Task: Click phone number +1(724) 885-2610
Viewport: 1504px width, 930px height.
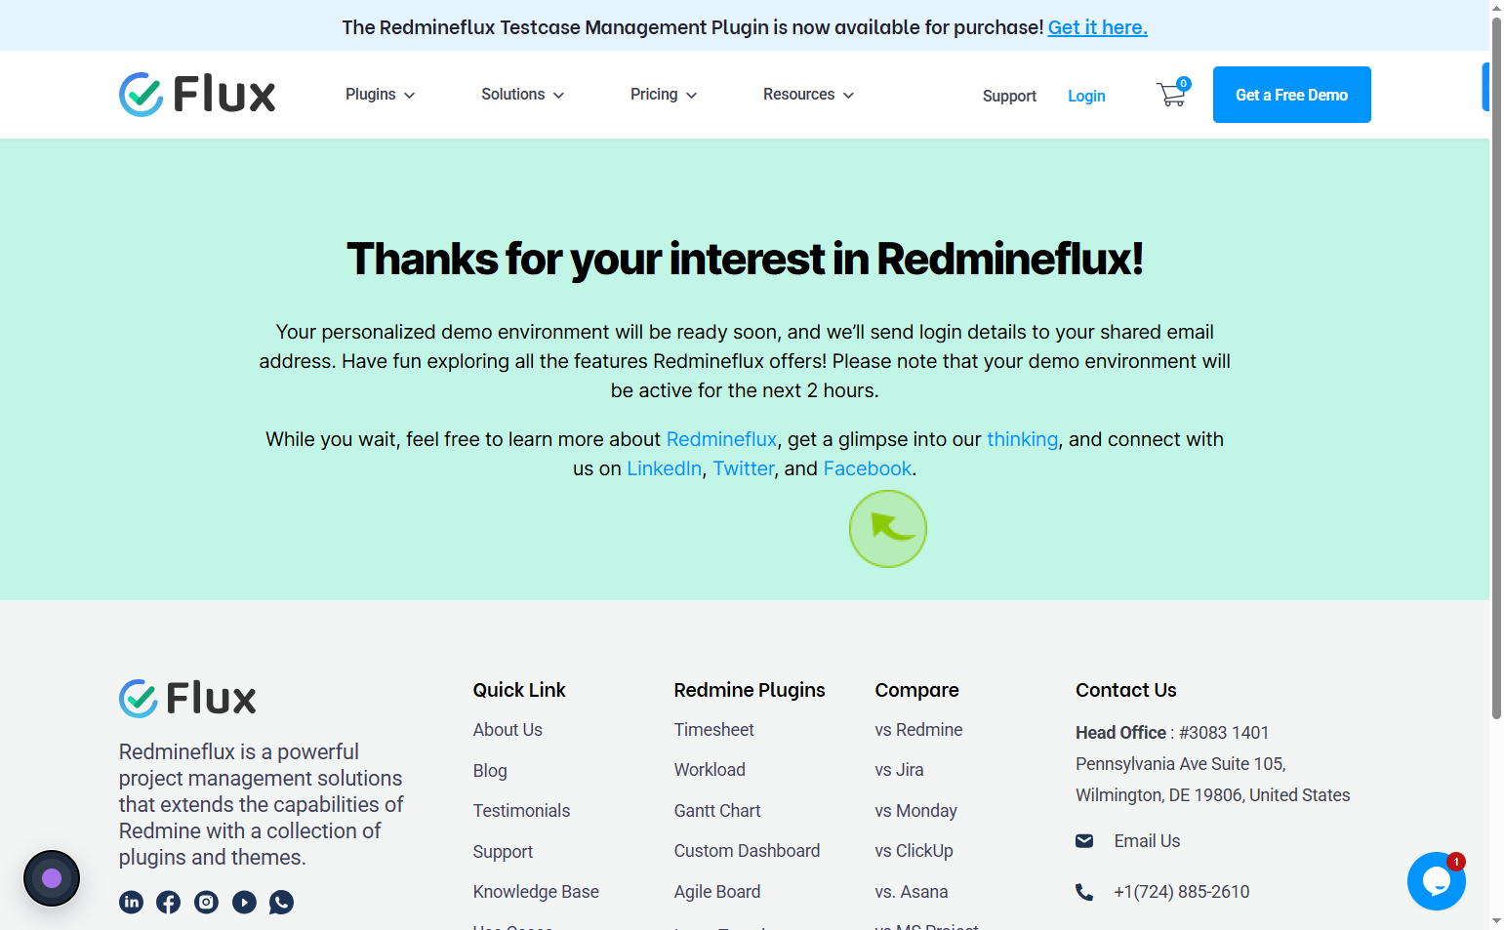Action: tap(1182, 892)
